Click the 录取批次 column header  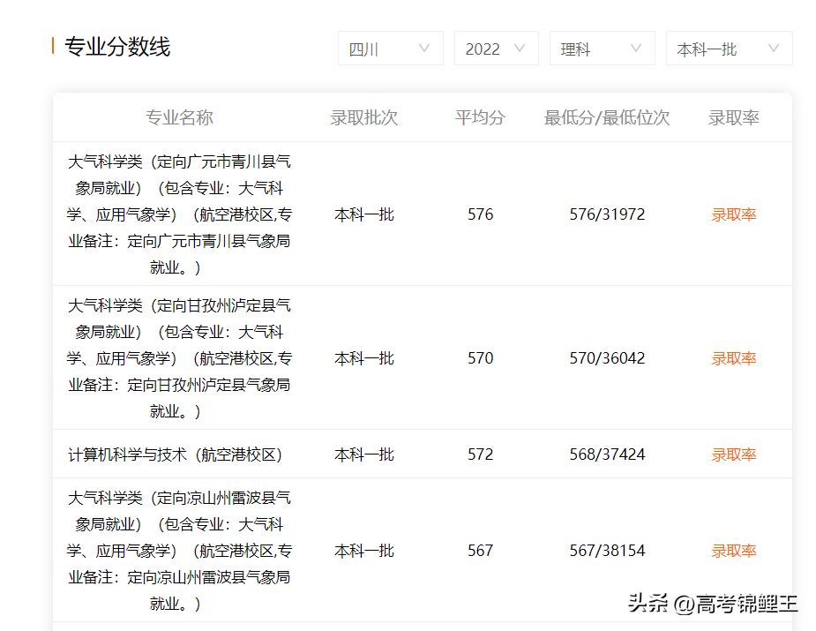364,116
